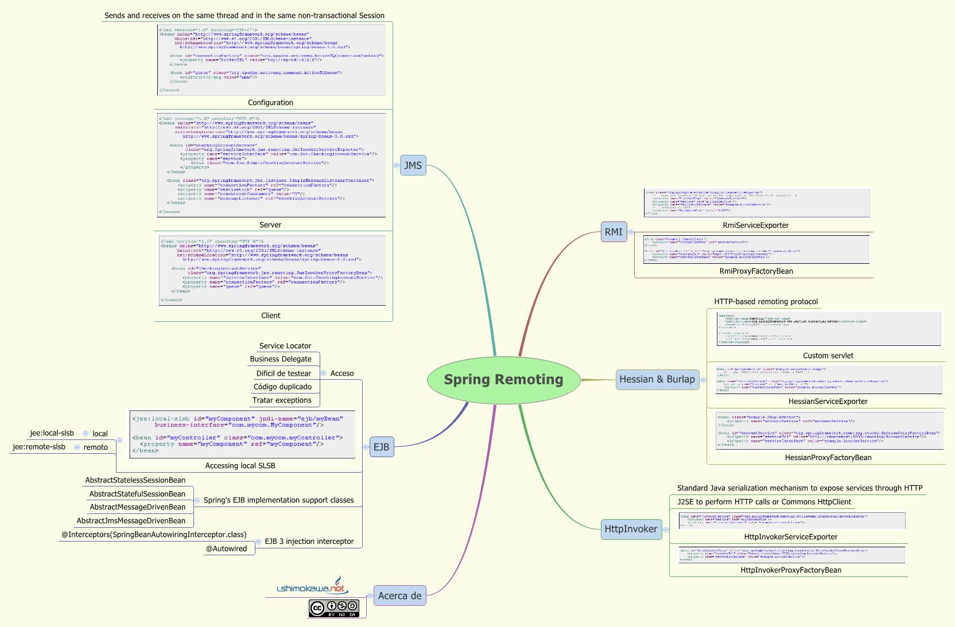Viewport: 955px width, 627px height.
Task: Collapse the remoto node using its dot
Action: [77, 447]
